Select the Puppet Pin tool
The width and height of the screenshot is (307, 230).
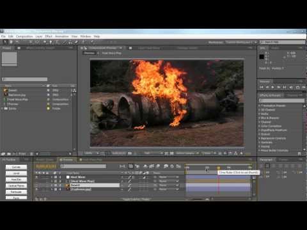[92, 42]
